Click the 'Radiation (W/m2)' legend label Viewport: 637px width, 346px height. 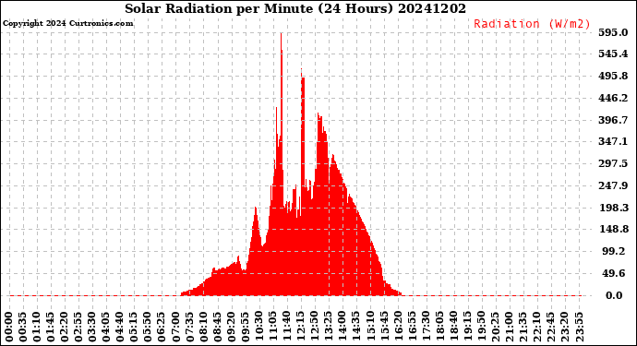coord(532,24)
